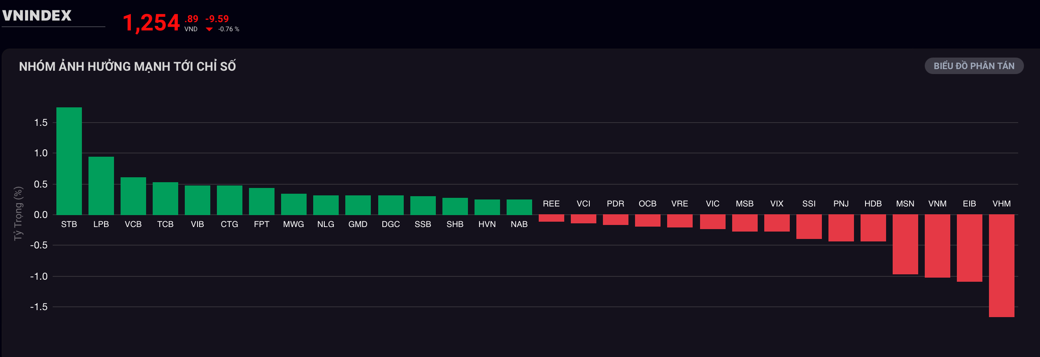Select the red EIB bar
Viewport: 1040px width, 357px height.
(969, 248)
